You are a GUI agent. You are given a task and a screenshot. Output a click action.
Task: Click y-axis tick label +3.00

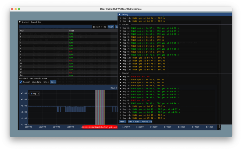pos(24,93)
